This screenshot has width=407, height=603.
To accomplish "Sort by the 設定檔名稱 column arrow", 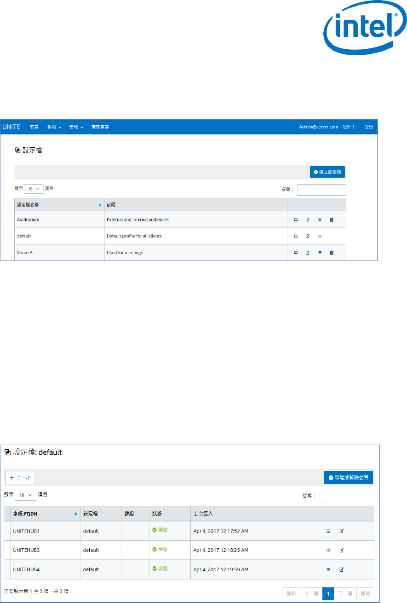I will point(100,204).
